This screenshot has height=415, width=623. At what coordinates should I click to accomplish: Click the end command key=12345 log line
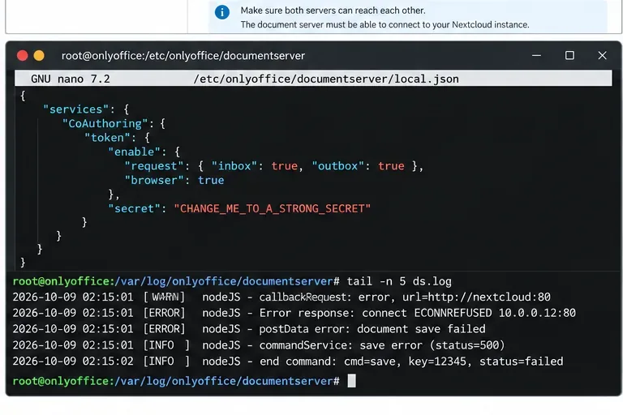(x=288, y=361)
